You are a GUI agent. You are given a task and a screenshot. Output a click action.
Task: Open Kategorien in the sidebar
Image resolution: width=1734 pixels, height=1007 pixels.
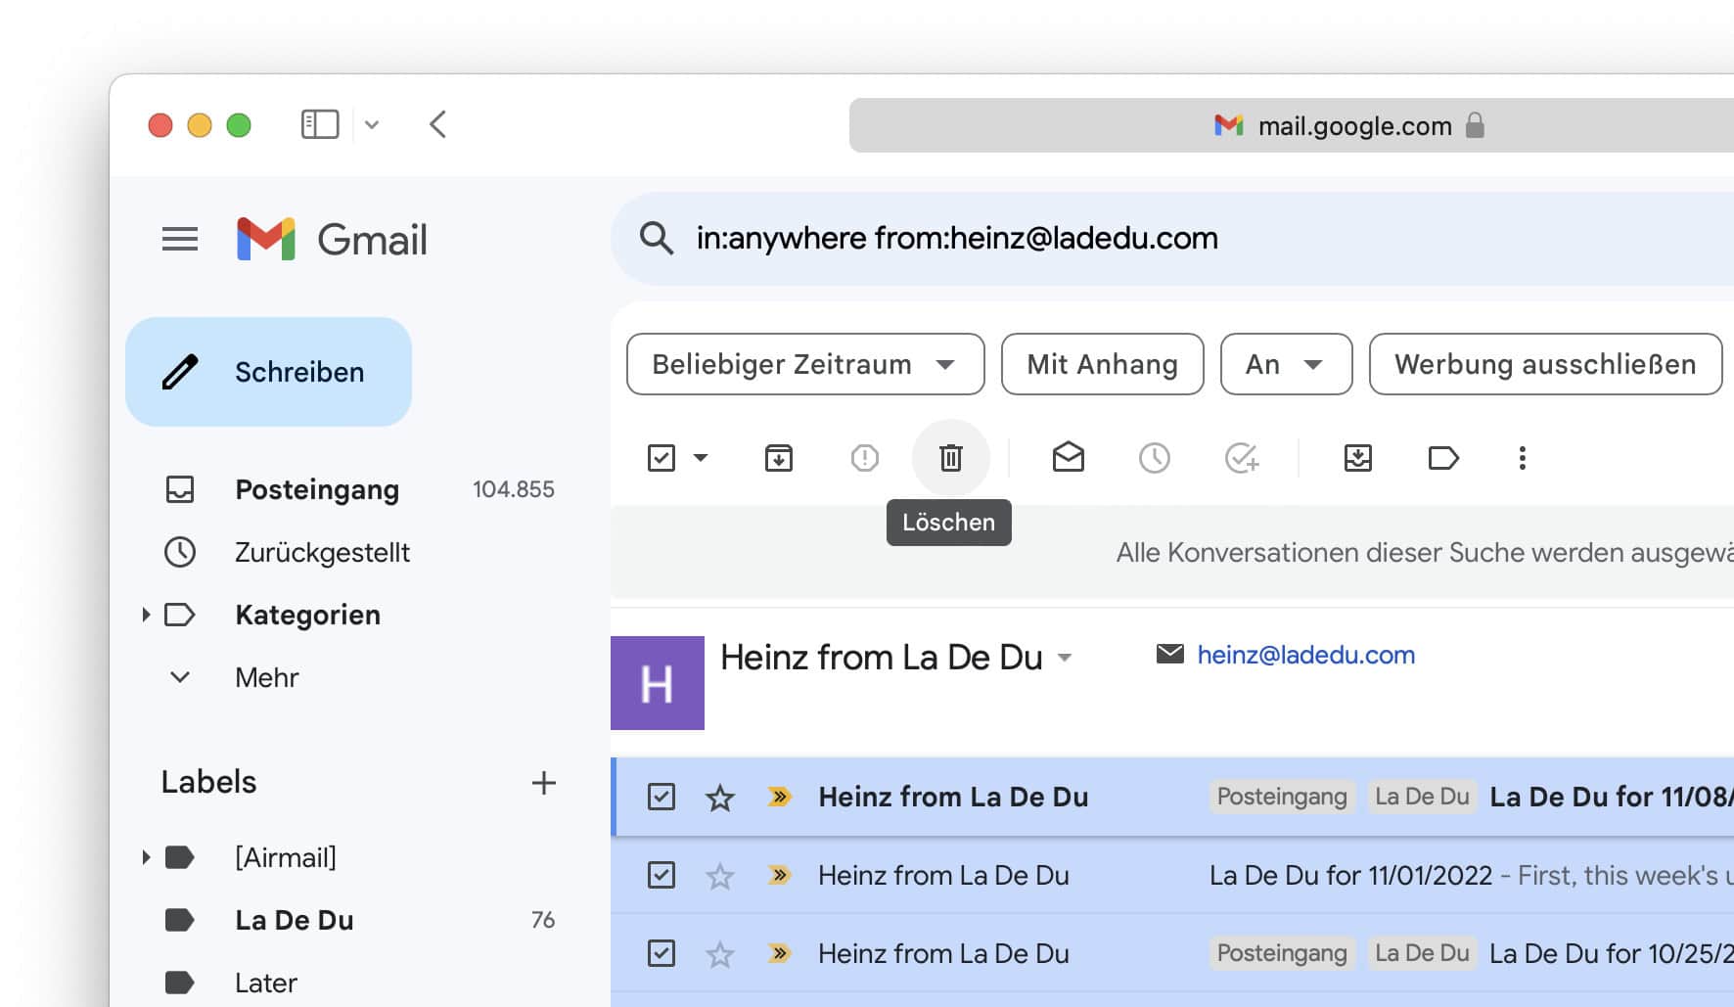pos(307,615)
